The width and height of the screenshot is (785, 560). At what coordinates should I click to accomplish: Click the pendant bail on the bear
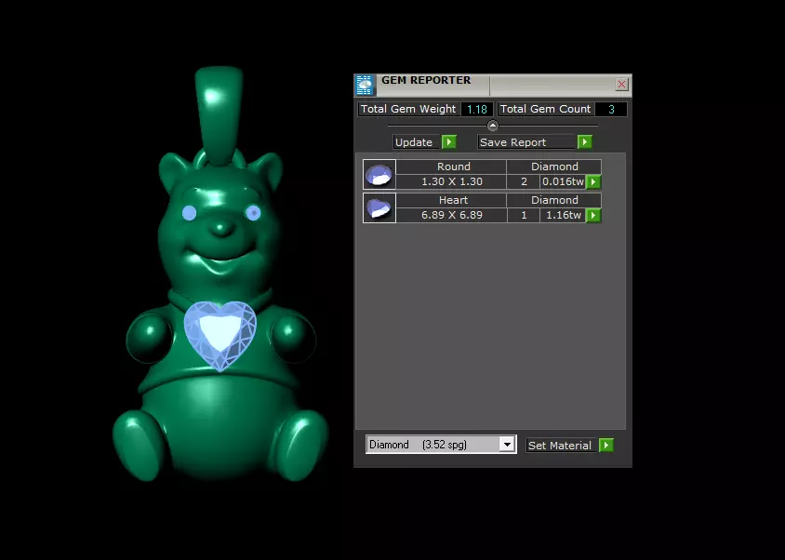pyautogui.click(x=220, y=115)
